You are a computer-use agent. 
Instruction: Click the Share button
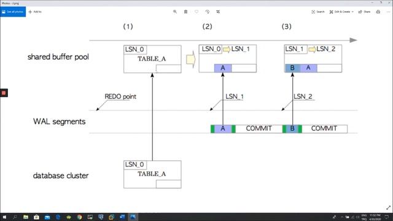pyautogui.click(x=364, y=12)
